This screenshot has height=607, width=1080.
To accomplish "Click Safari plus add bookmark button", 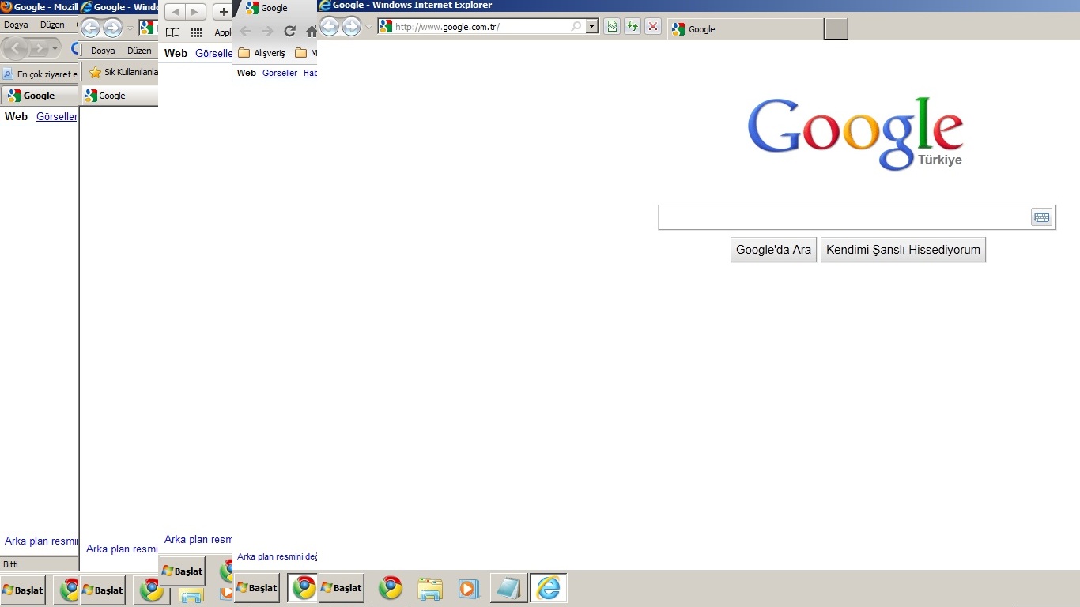I will [224, 12].
